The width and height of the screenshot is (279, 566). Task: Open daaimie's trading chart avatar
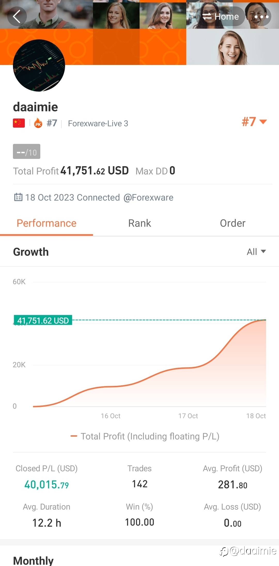click(39, 65)
